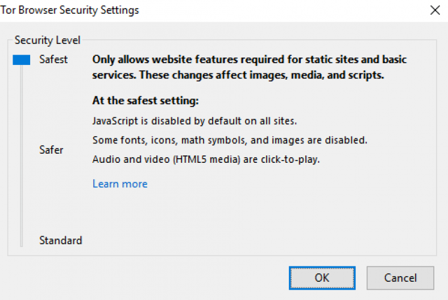Open the Learn more link
This screenshot has width=448, height=300.
click(x=120, y=184)
